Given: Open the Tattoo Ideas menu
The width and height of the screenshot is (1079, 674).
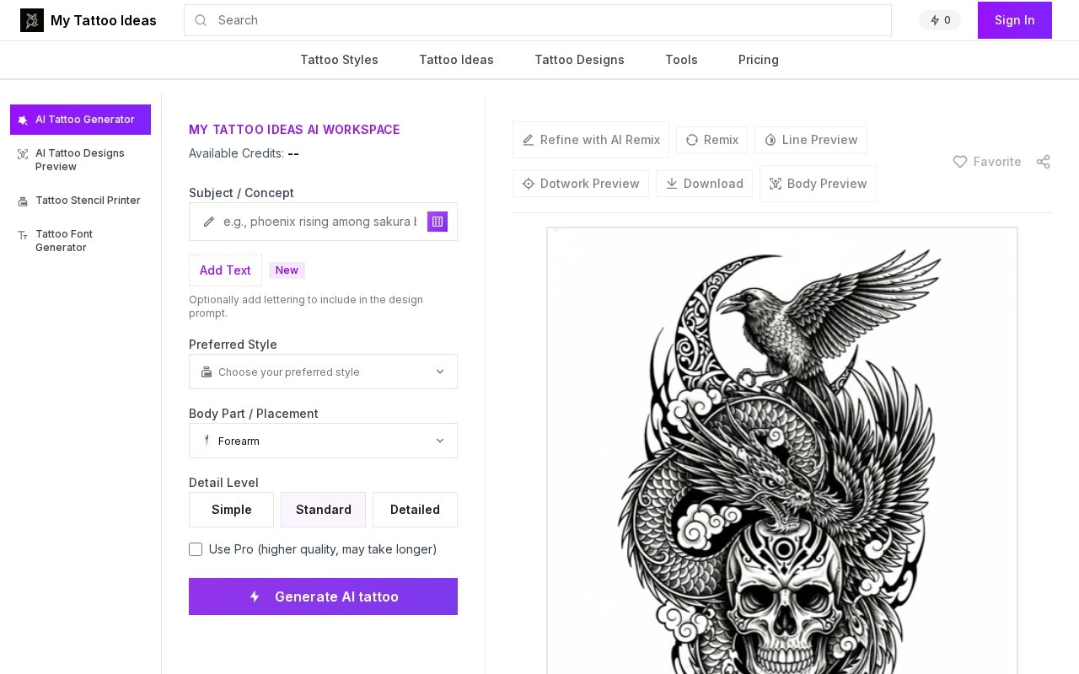Looking at the screenshot, I should tap(456, 60).
